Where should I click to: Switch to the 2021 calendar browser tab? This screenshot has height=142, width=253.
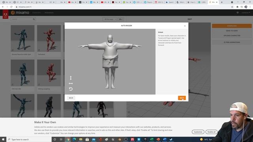(159, 2)
